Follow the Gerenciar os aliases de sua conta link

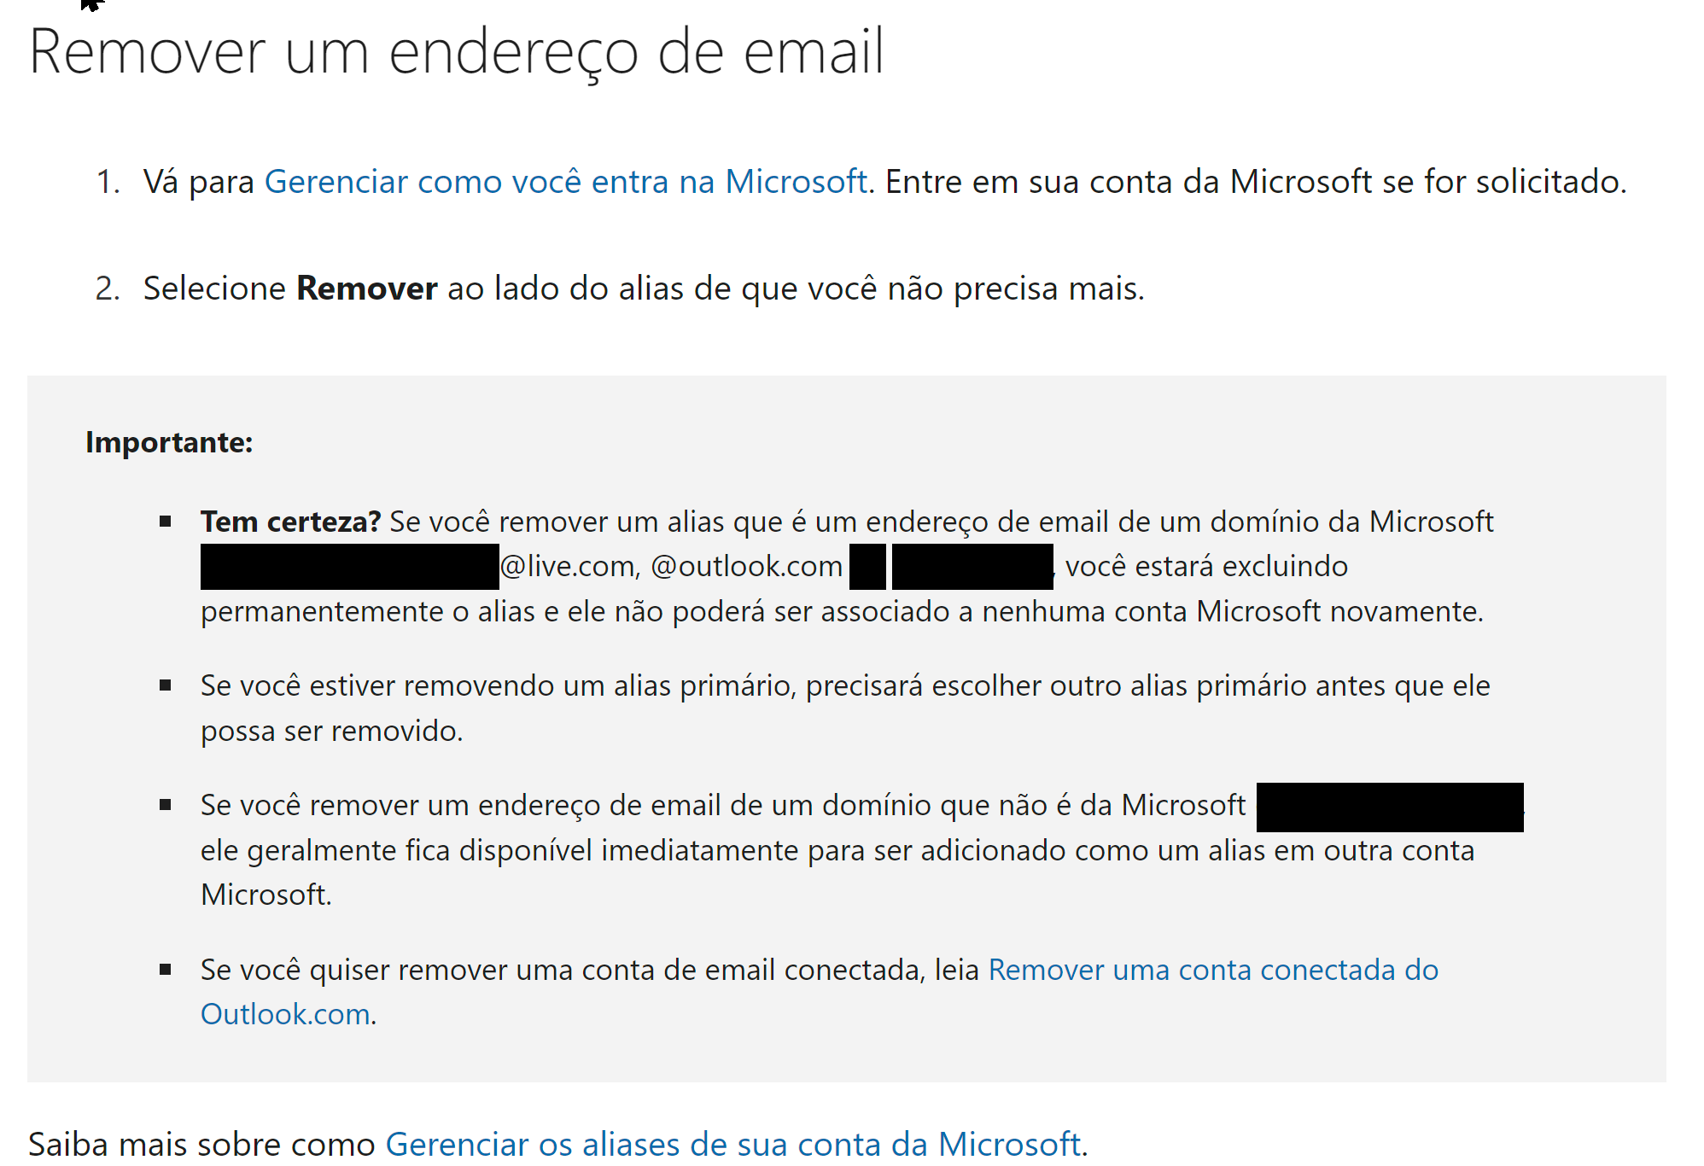point(732,1144)
